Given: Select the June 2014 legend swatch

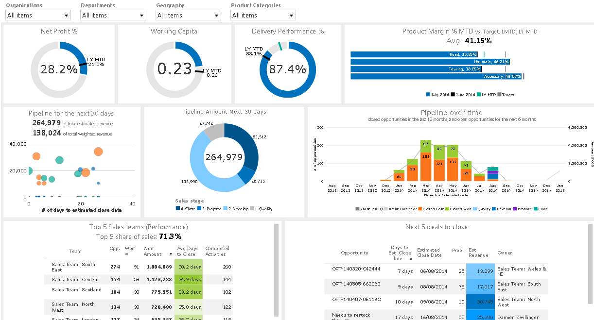Looking at the screenshot, I should pyautogui.click(x=453, y=95).
